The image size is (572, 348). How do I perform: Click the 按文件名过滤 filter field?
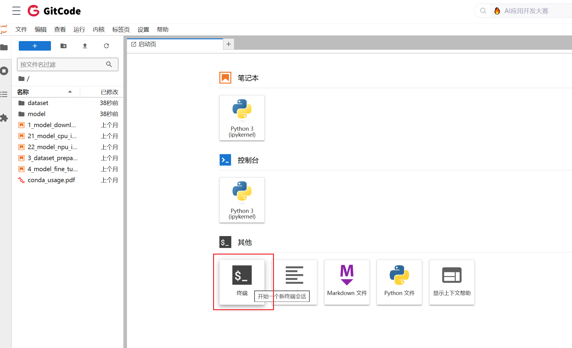tap(67, 64)
